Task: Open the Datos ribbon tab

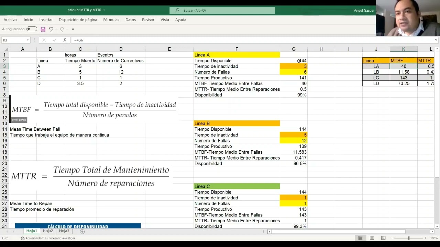Action: pos(131,20)
